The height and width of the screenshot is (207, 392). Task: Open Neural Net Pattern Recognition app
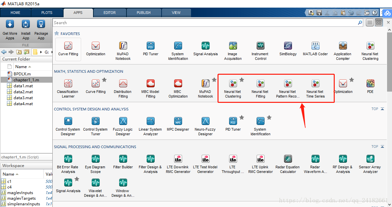point(288,89)
